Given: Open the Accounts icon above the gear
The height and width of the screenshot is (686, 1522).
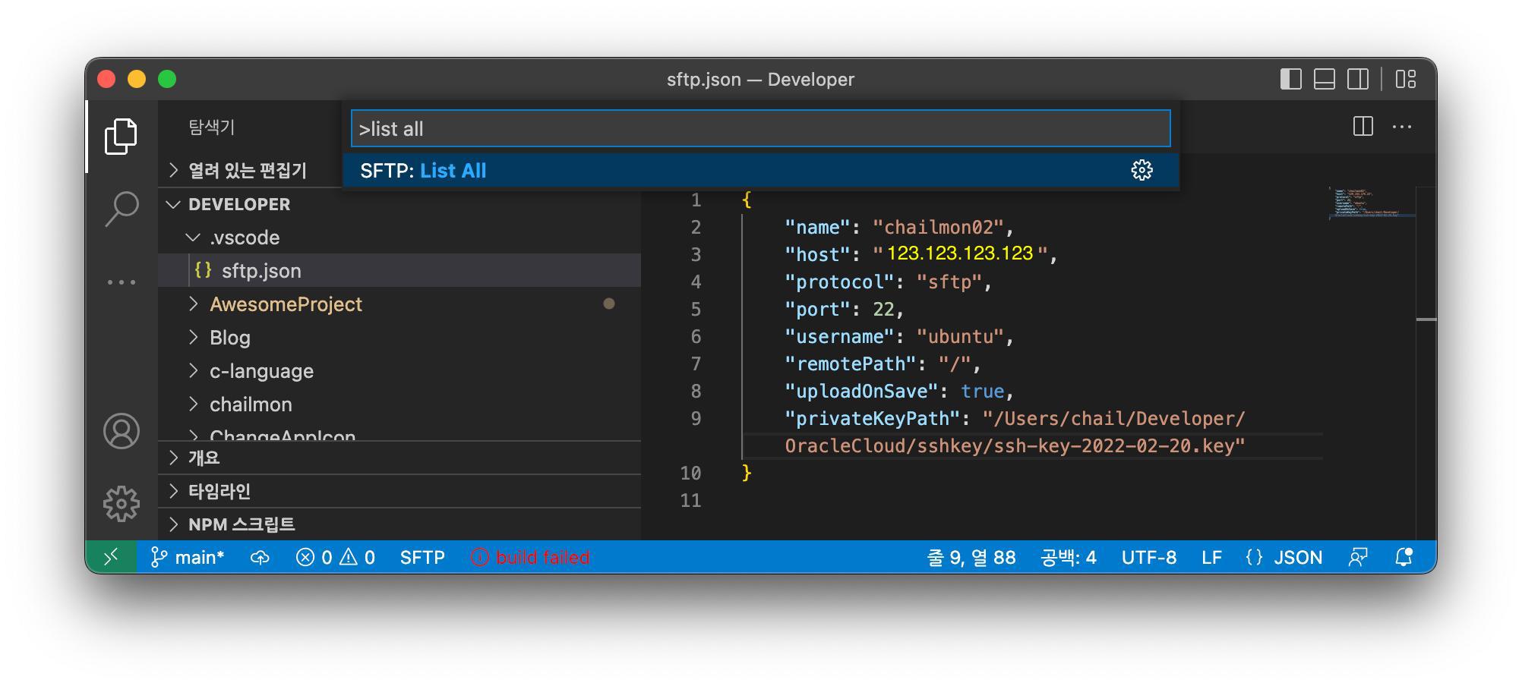Looking at the screenshot, I should point(122,431).
